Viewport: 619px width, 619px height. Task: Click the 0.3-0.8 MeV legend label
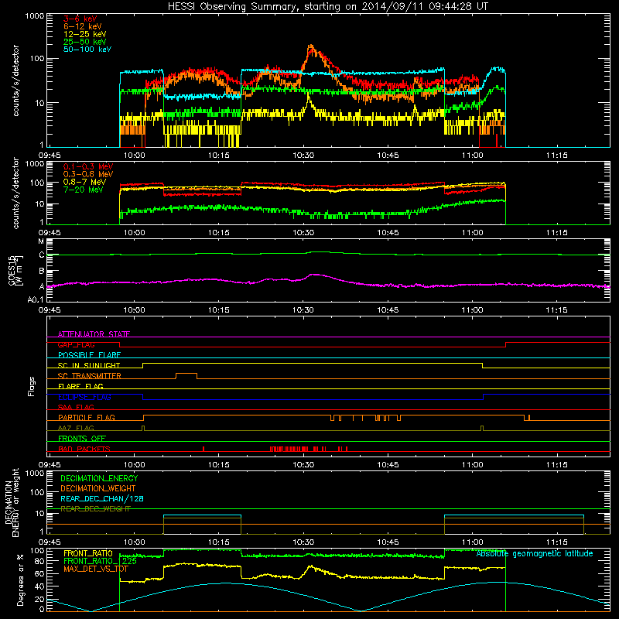point(88,174)
